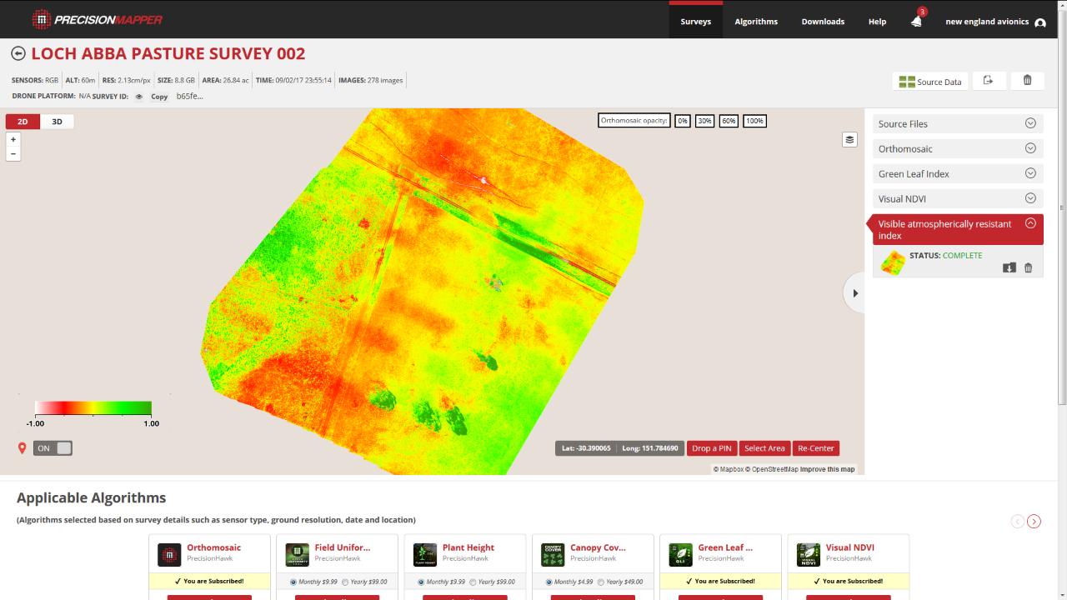Set orthomosaic opacity to 60%
The image size is (1067, 600).
[x=728, y=120]
